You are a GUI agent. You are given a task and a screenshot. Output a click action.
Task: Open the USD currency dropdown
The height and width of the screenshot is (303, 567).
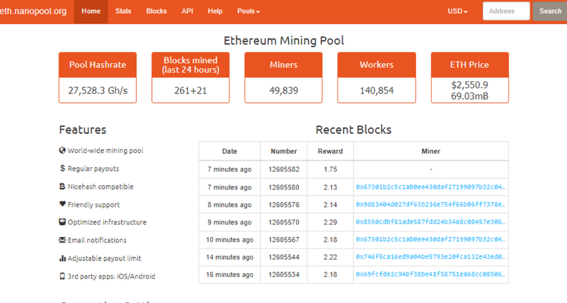tap(457, 11)
